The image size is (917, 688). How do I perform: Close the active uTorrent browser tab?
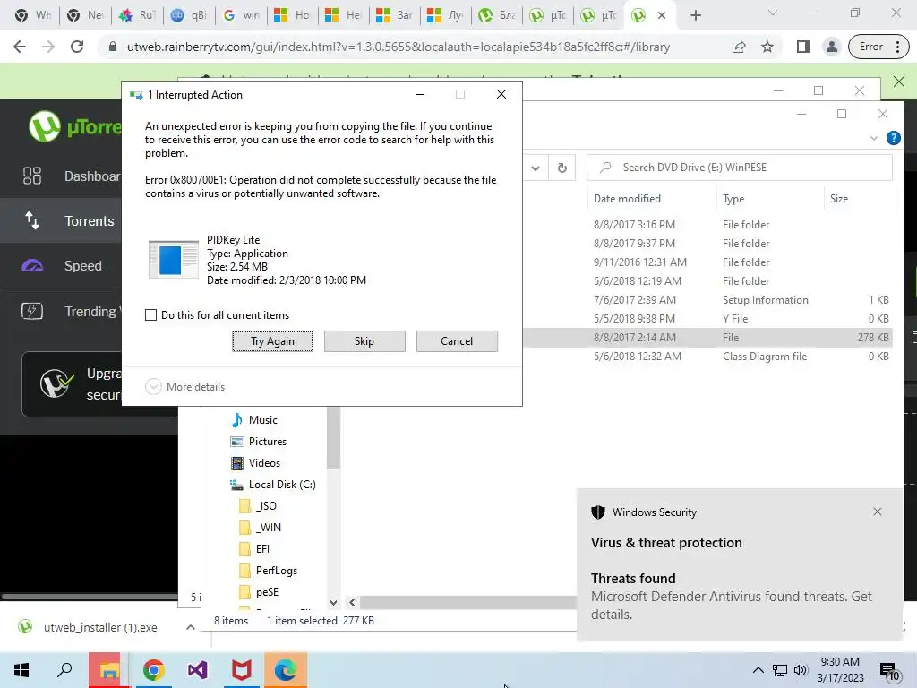click(662, 15)
